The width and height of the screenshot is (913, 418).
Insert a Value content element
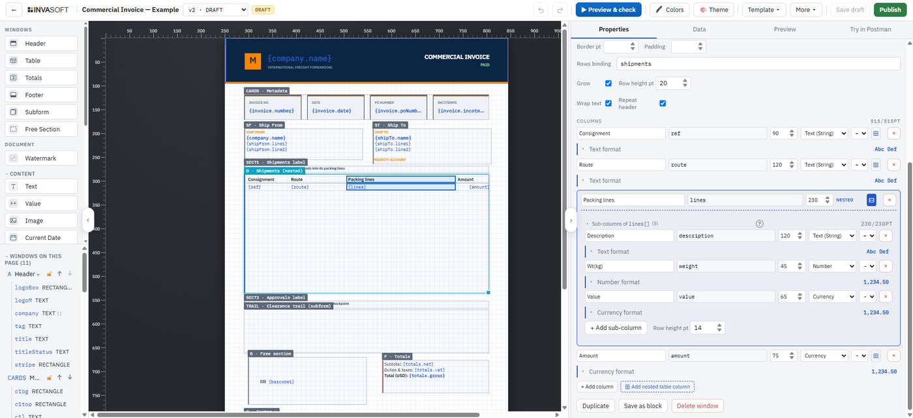click(x=41, y=203)
